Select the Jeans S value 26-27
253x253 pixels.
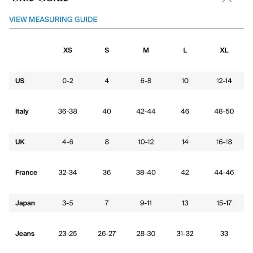(107, 234)
